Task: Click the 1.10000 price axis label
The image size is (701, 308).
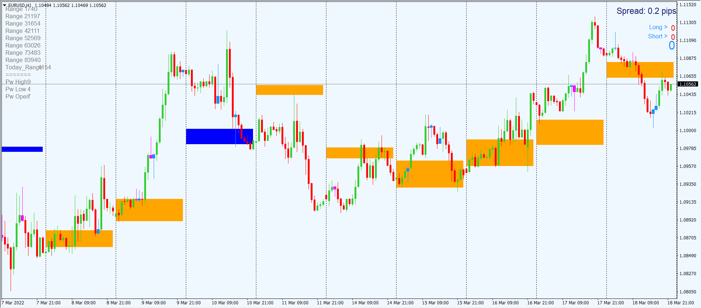Action: pyautogui.click(x=687, y=131)
